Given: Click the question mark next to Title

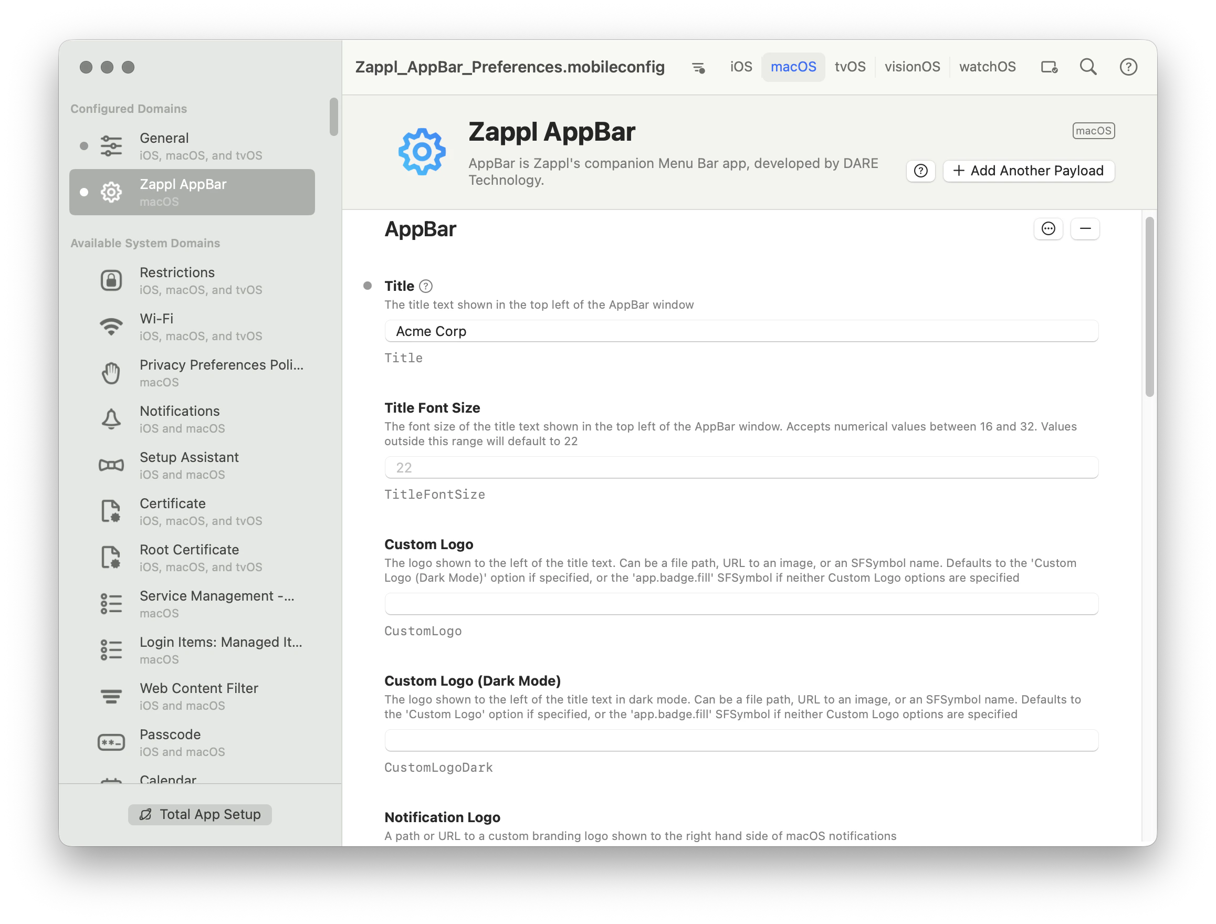Looking at the screenshot, I should pos(426,286).
